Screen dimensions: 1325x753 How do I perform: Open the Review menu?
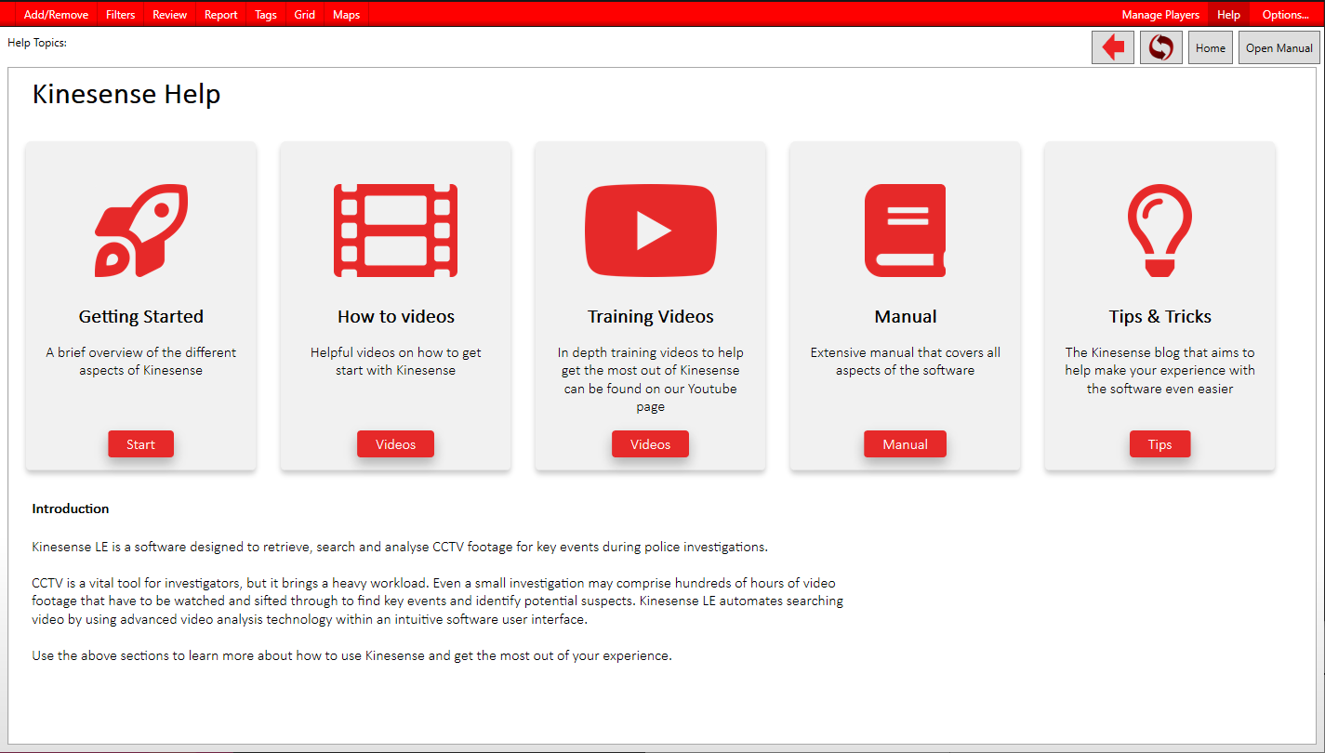(170, 14)
